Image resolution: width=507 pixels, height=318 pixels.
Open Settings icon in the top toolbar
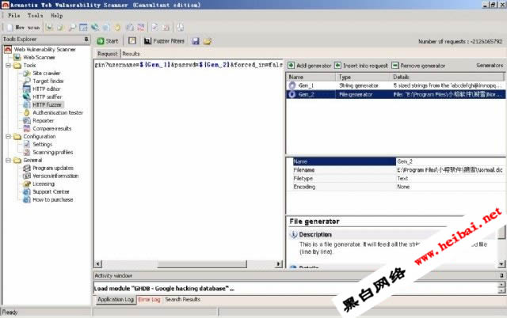[x=155, y=28]
